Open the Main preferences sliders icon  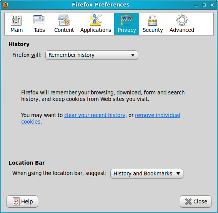pyautogui.click(x=16, y=20)
